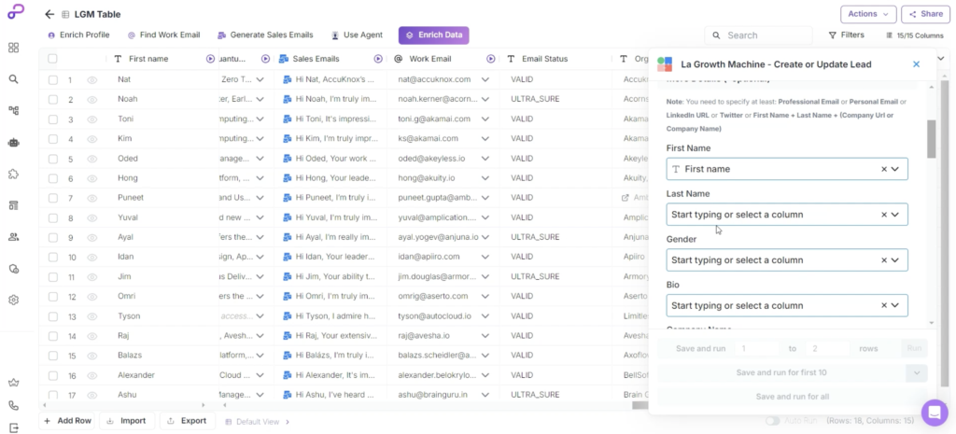
Task: Click the back arrow beside LGM Table
Action: pos(49,14)
